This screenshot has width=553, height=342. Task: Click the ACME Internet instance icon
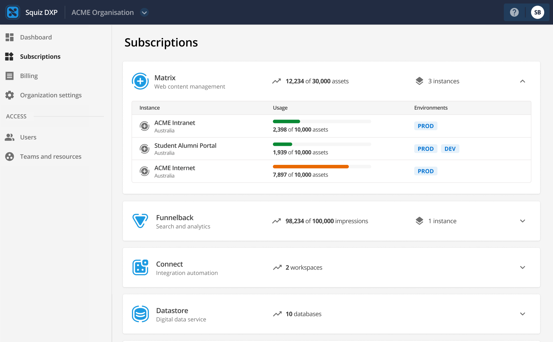[145, 171]
